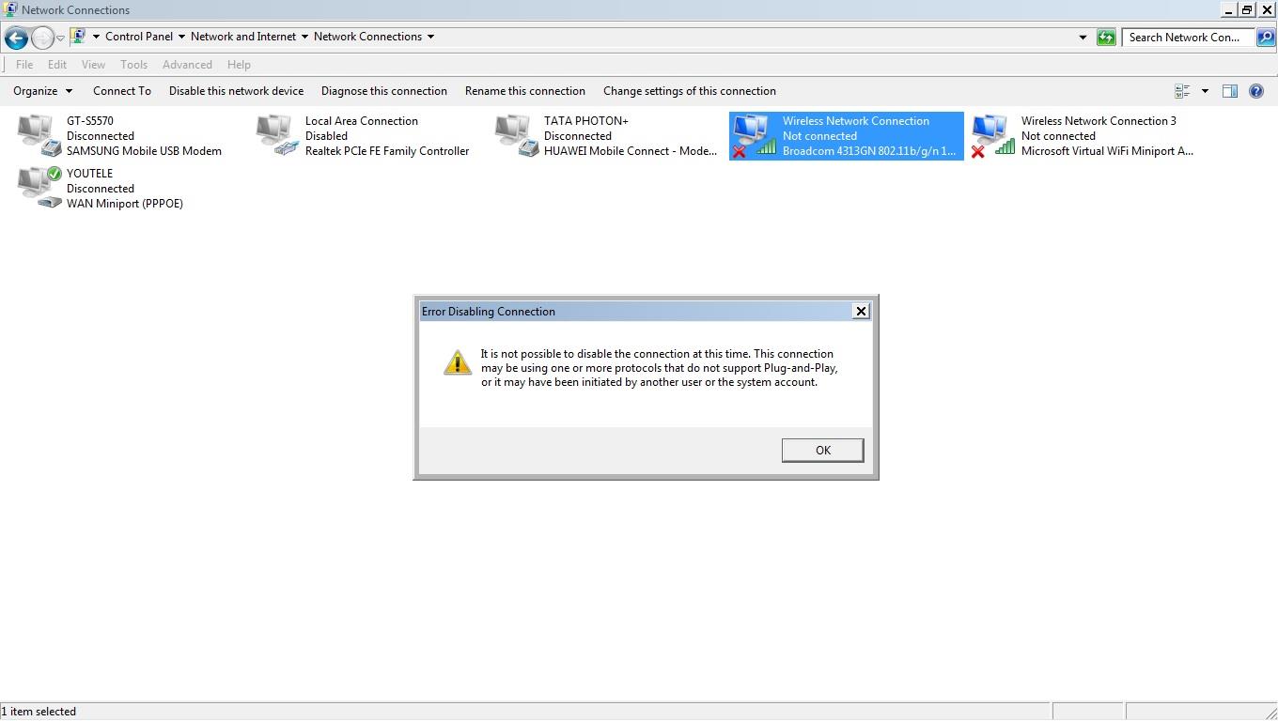The height and width of the screenshot is (721, 1278).
Task: Click Disable this network device
Action: tap(236, 91)
